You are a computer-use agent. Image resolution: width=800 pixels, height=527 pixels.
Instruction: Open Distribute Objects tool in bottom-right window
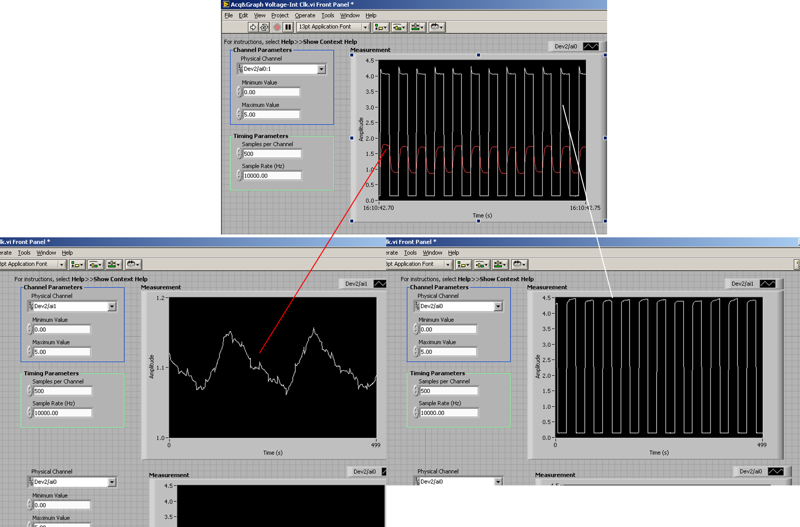click(482, 264)
